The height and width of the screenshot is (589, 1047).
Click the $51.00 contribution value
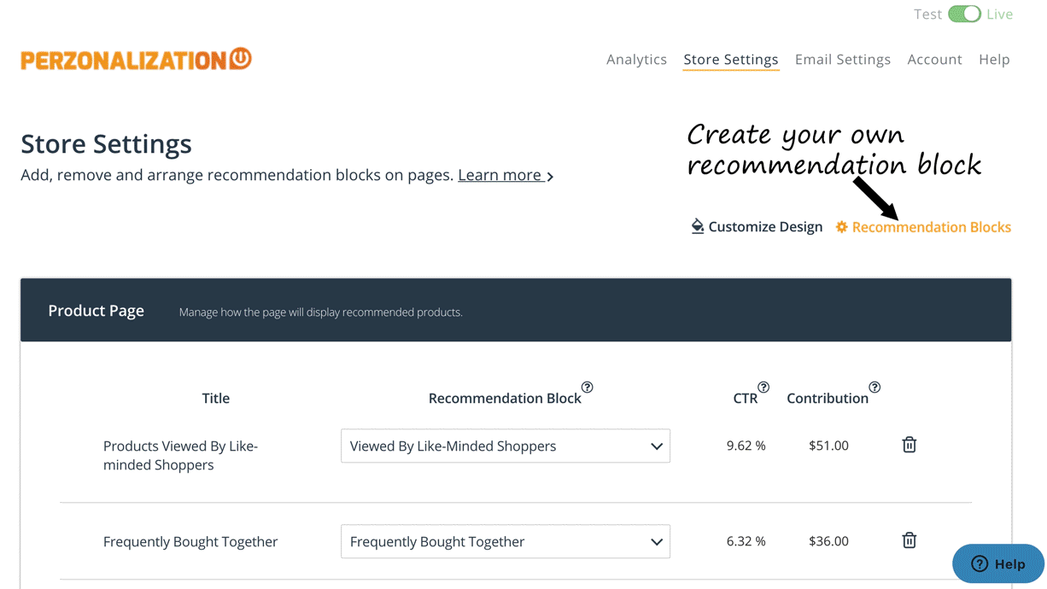(x=828, y=446)
